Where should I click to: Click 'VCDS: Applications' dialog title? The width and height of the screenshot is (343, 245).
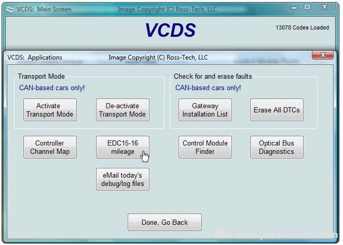pyautogui.click(x=35, y=57)
